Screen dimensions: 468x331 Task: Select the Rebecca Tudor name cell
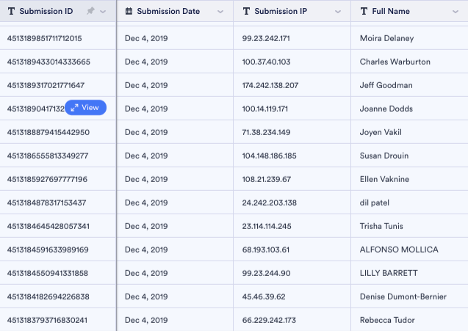pyautogui.click(x=387, y=320)
